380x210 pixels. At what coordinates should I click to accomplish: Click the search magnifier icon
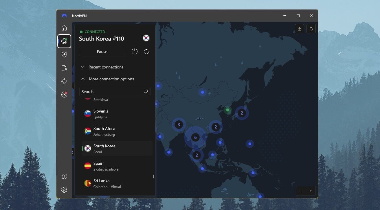pos(146,91)
